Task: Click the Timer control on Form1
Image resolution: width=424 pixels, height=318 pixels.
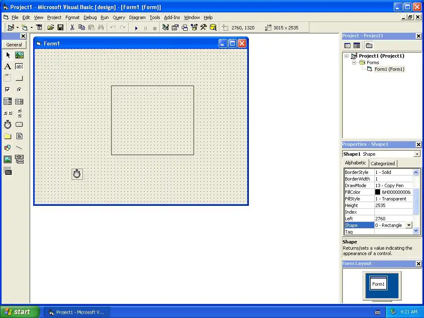Action: [77, 173]
